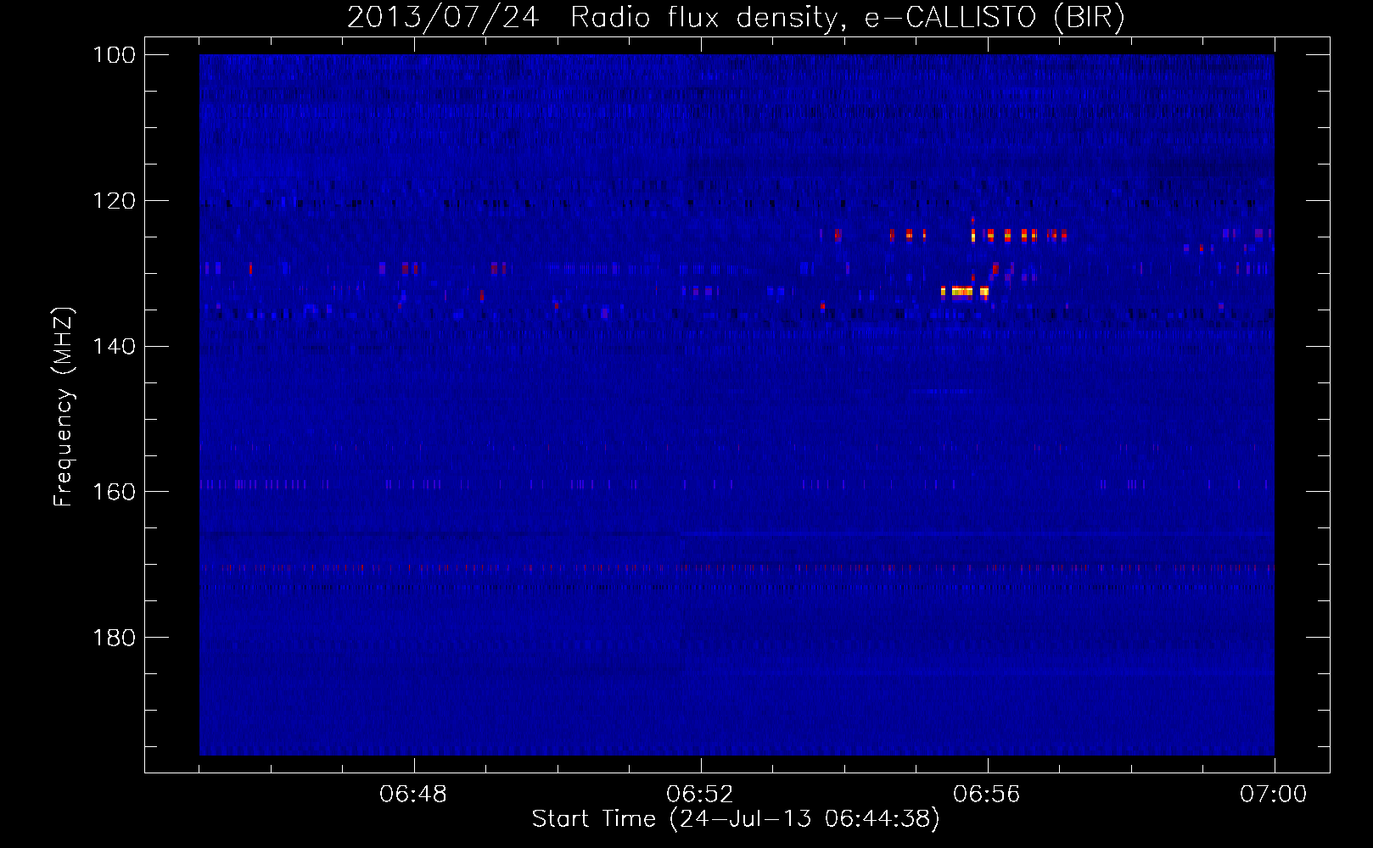Click the 06:52 time tick label
The width and height of the screenshot is (1373, 848).
coord(700,795)
